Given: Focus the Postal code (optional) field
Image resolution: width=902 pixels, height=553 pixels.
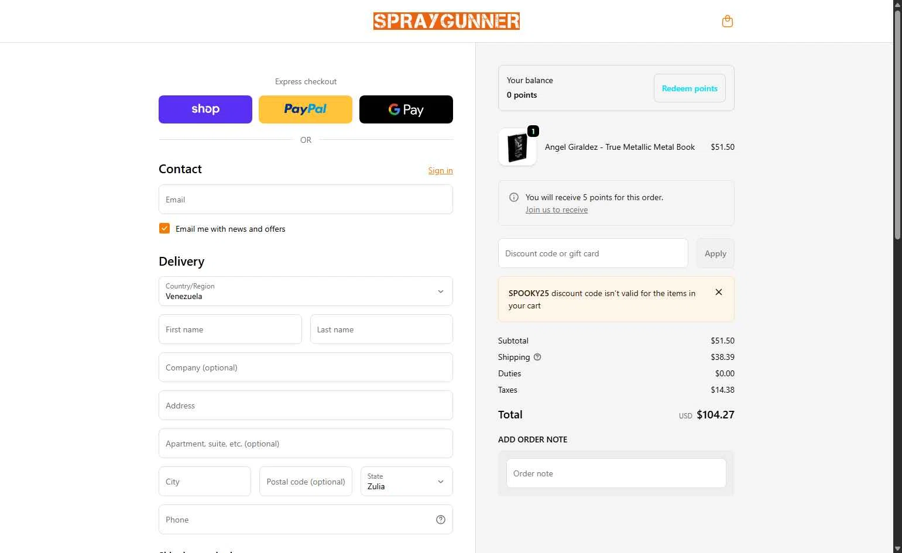Looking at the screenshot, I should 306,482.
